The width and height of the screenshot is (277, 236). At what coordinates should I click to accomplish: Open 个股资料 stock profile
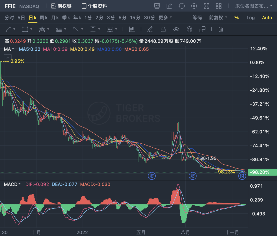tap(94, 6)
